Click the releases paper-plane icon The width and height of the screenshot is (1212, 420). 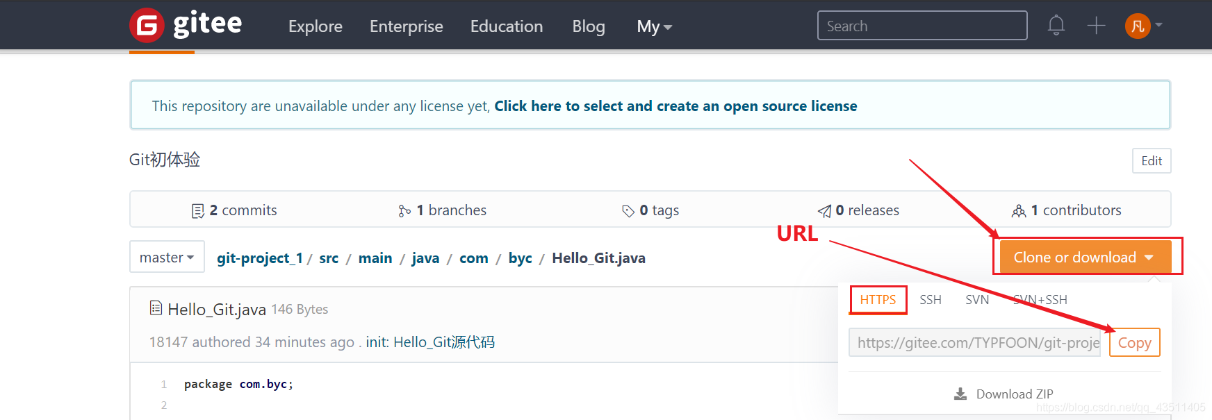tap(824, 211)
